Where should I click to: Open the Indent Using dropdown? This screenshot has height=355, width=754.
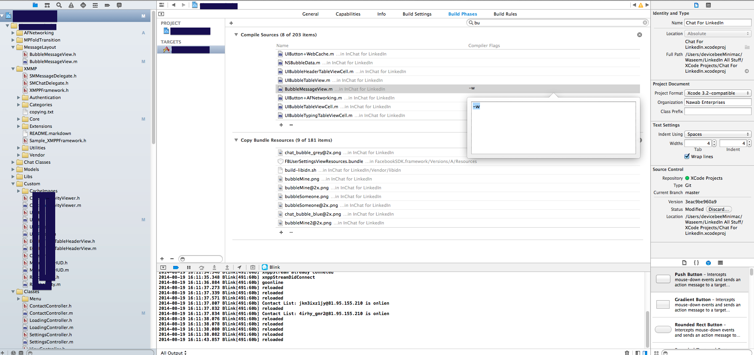pos(718,134)
